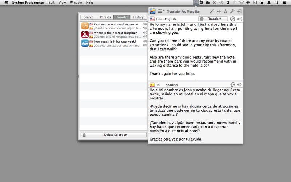Play audio for '¿Dónde está el Hospital más ce...'
The width and height of the screenshot is (291, 182).
point(145,36)
